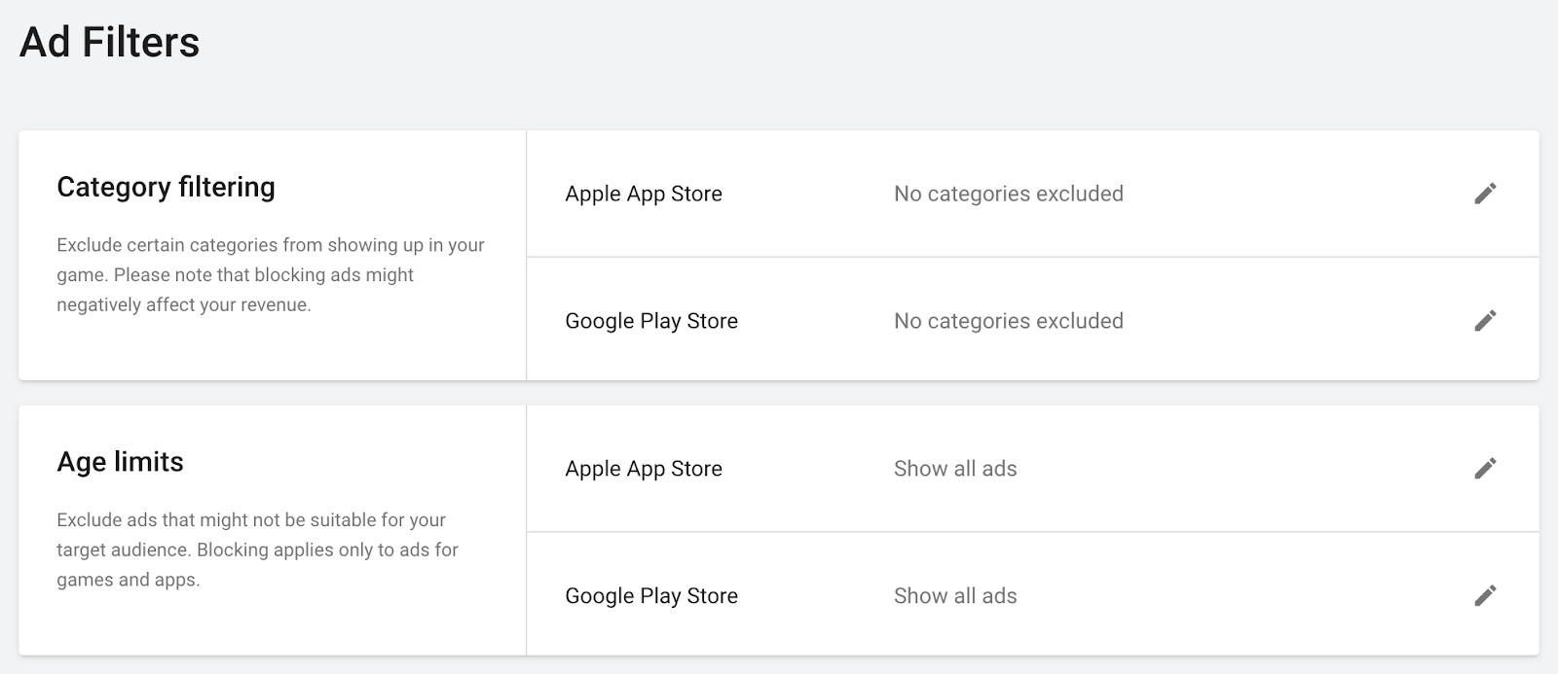Choose the Apple App Store label in the Age limits card
The image size is (1558, 674).
644,469
